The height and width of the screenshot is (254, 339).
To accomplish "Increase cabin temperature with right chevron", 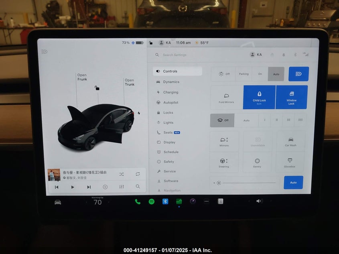I will 109,202.
